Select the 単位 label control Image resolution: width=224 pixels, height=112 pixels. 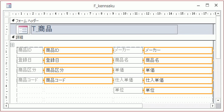(x=128, y=90)
